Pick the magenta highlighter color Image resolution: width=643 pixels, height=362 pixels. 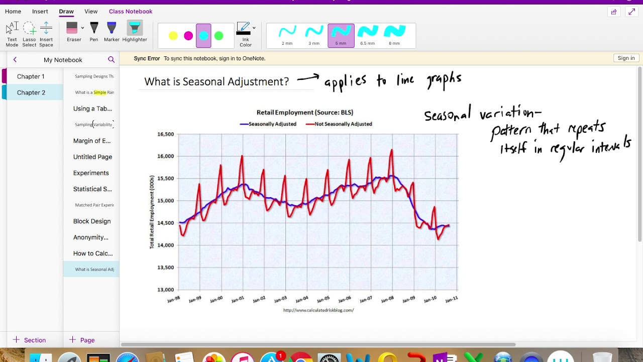(x=188, y=36)
